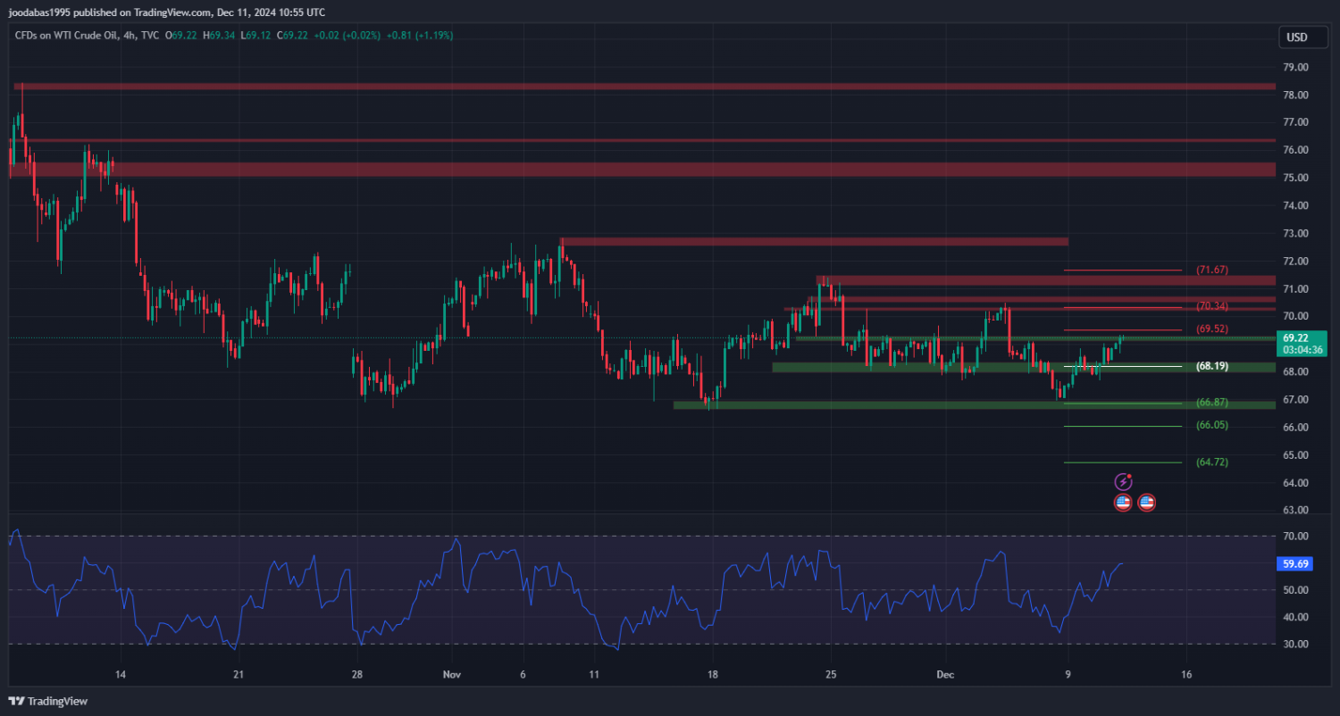Image resolution: width=1340 pixels, height=716 pixels.
Task: Select the (64.72) green level label
Action: point(1212,462)
